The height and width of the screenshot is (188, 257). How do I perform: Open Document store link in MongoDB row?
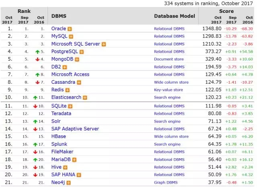click(x=169, y=59)
